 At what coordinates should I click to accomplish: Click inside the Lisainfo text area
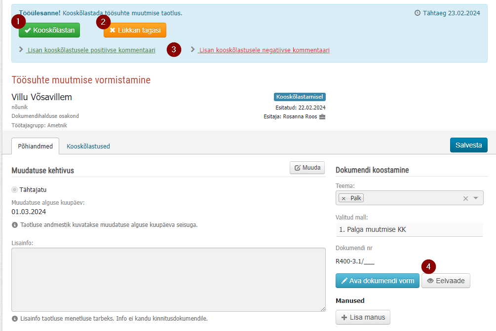point(168,280)
